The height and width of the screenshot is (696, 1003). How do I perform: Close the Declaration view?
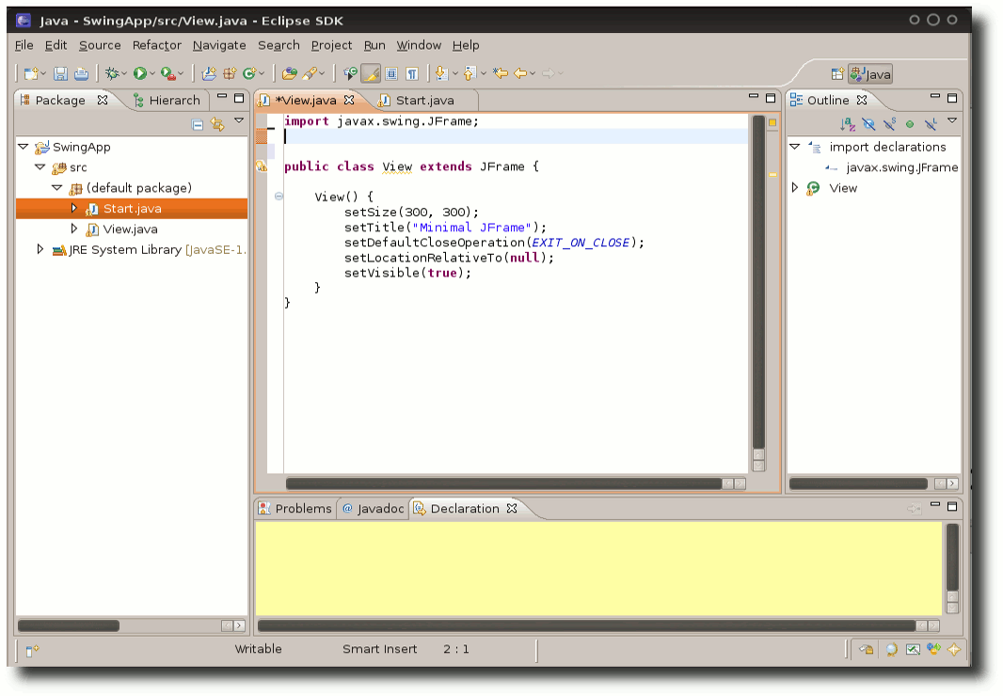(512, 508)
